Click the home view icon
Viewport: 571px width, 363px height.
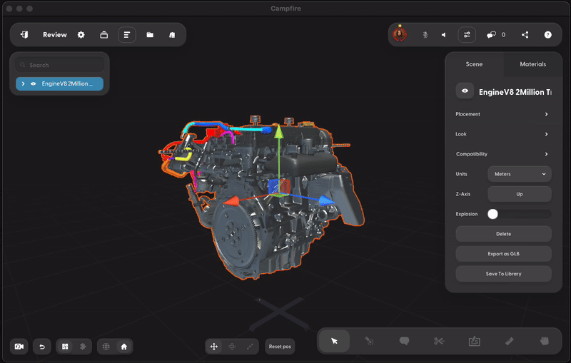(x=123, y=347)
